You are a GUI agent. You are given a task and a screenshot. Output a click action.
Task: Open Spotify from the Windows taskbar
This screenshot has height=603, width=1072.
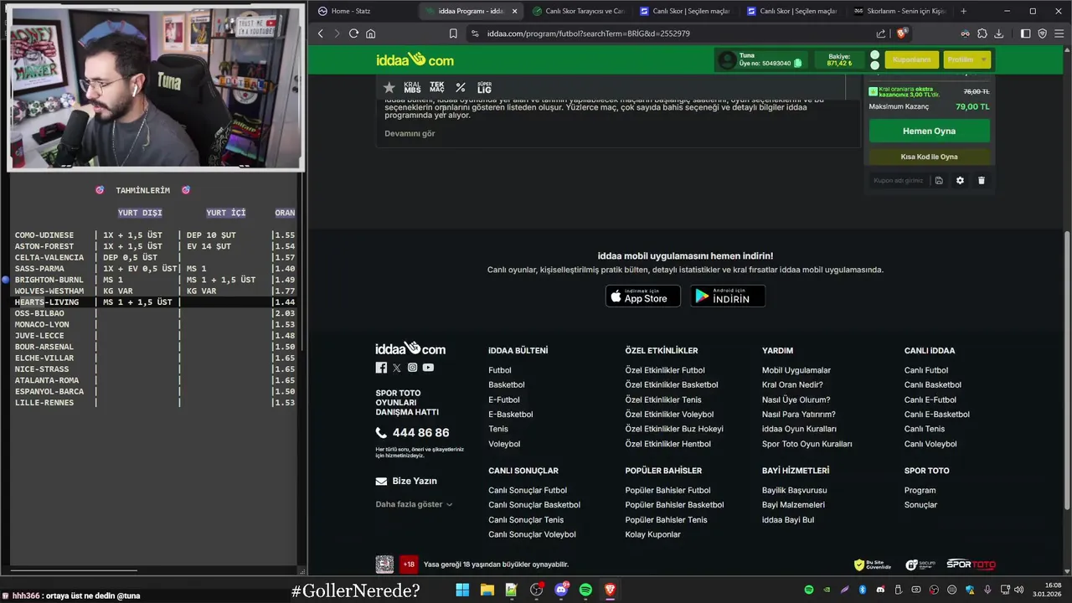[585, 590]
